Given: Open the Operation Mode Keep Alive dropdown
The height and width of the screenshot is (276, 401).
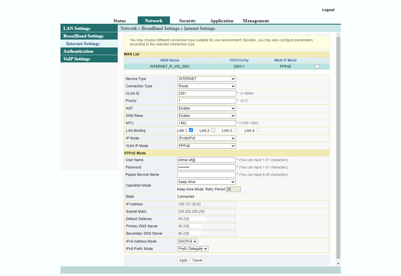Looking at the screenshot, I should click(x=206, y=182).
